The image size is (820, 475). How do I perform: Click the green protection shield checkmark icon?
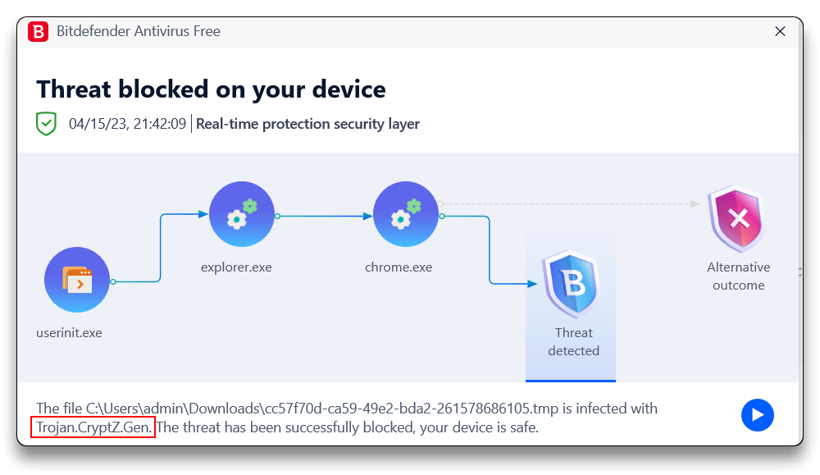(46, 124)
